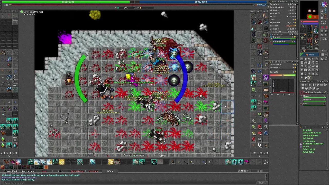
Task: Switch to the NPCs chat tab
Action: click(x=110, y=171)
